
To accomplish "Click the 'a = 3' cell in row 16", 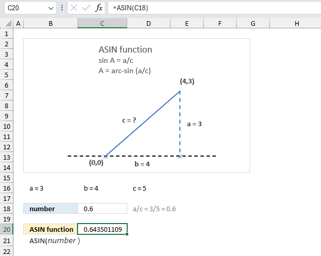I will (x=36, y=189).
